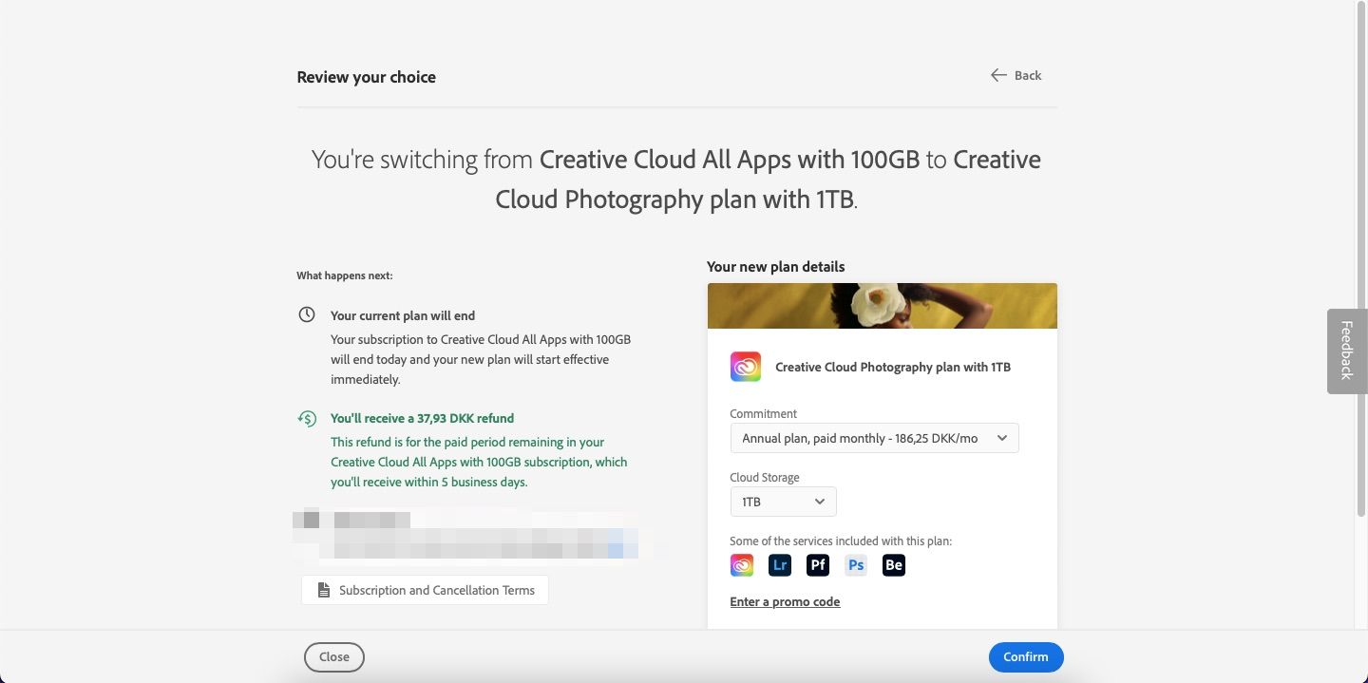Click the clock icon beside current plan notice
The width and height of the screenshot is (1368, 683).
click(x=307, y=314)
